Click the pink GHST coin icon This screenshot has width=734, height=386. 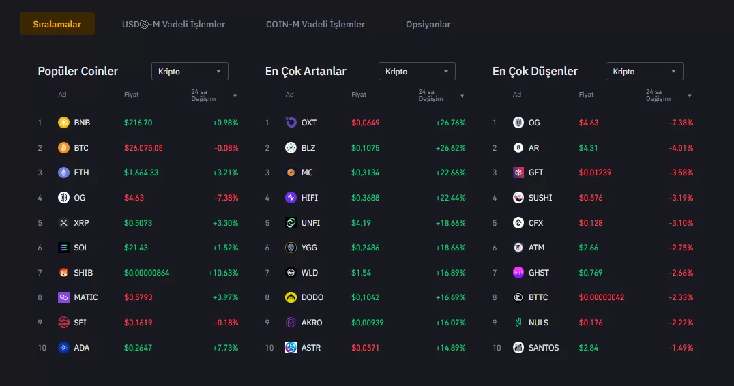point(518,273)
